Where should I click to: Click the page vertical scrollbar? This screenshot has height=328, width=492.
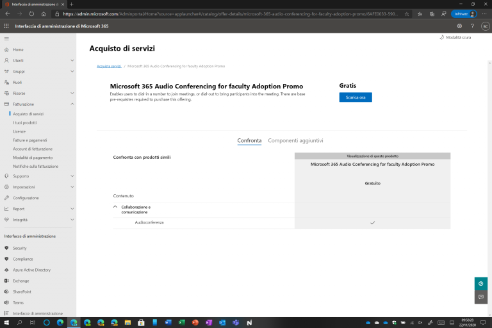tap(489, 188)
